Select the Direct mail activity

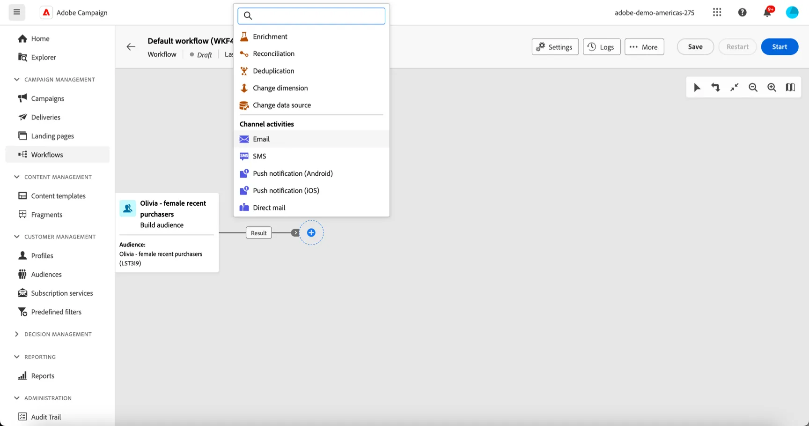click(x=311, y=208)
